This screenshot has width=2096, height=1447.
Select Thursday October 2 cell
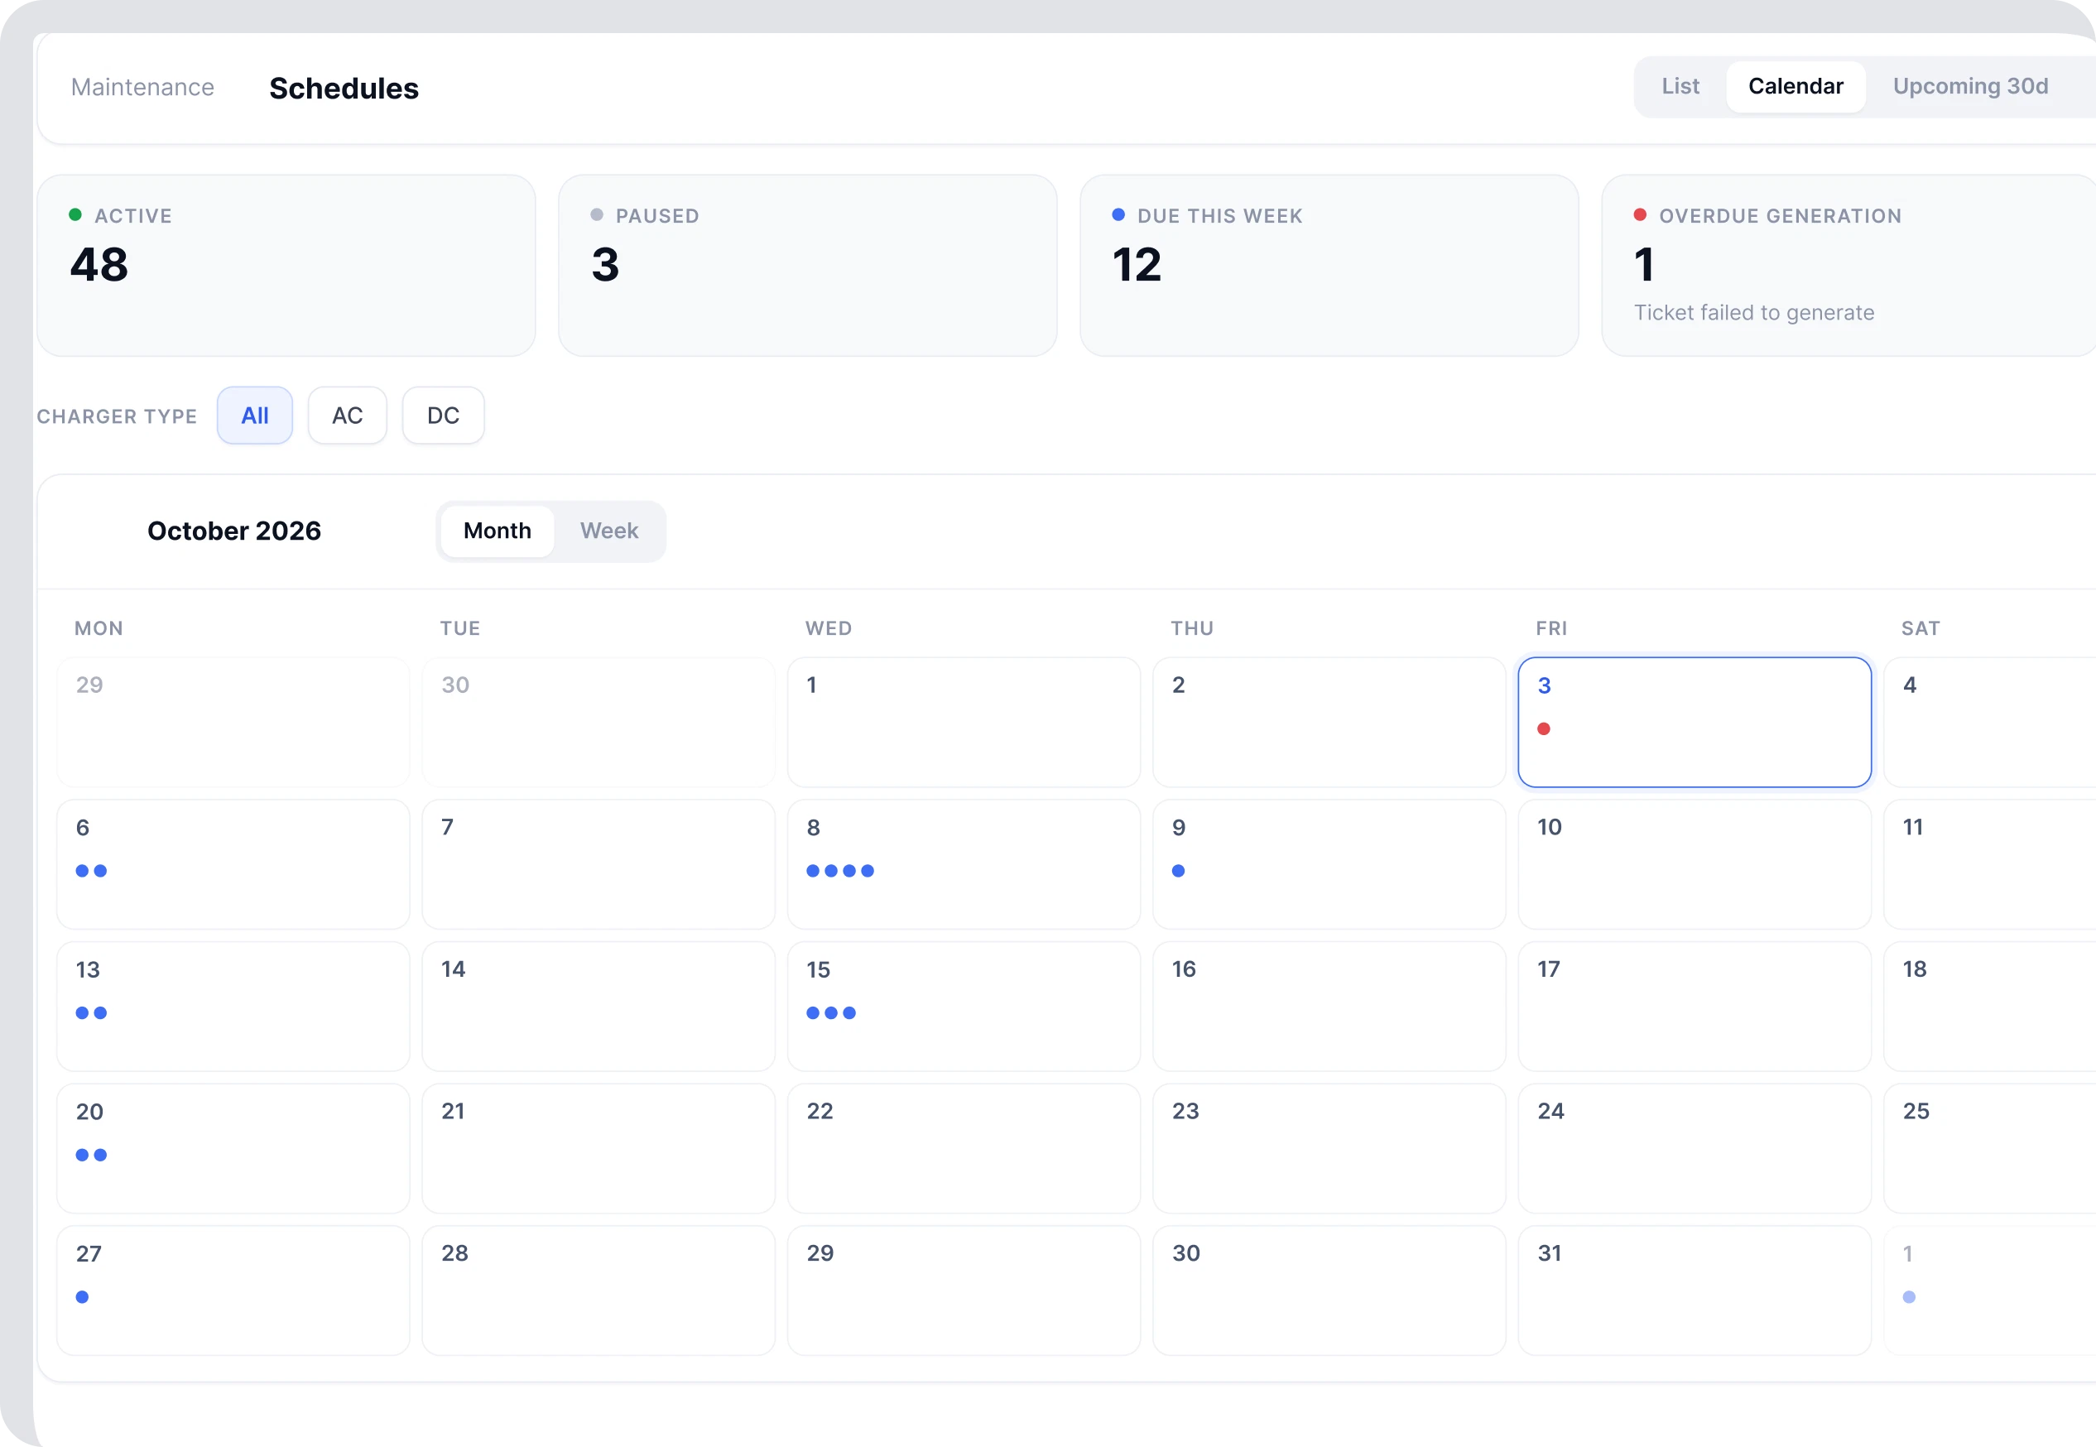(x=1329, y=723)
